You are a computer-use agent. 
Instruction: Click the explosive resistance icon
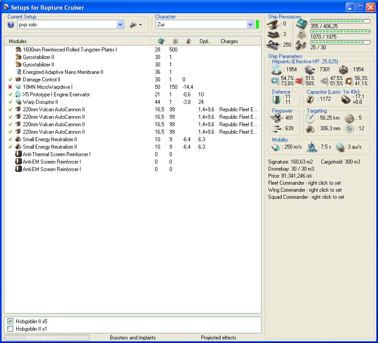349,81
